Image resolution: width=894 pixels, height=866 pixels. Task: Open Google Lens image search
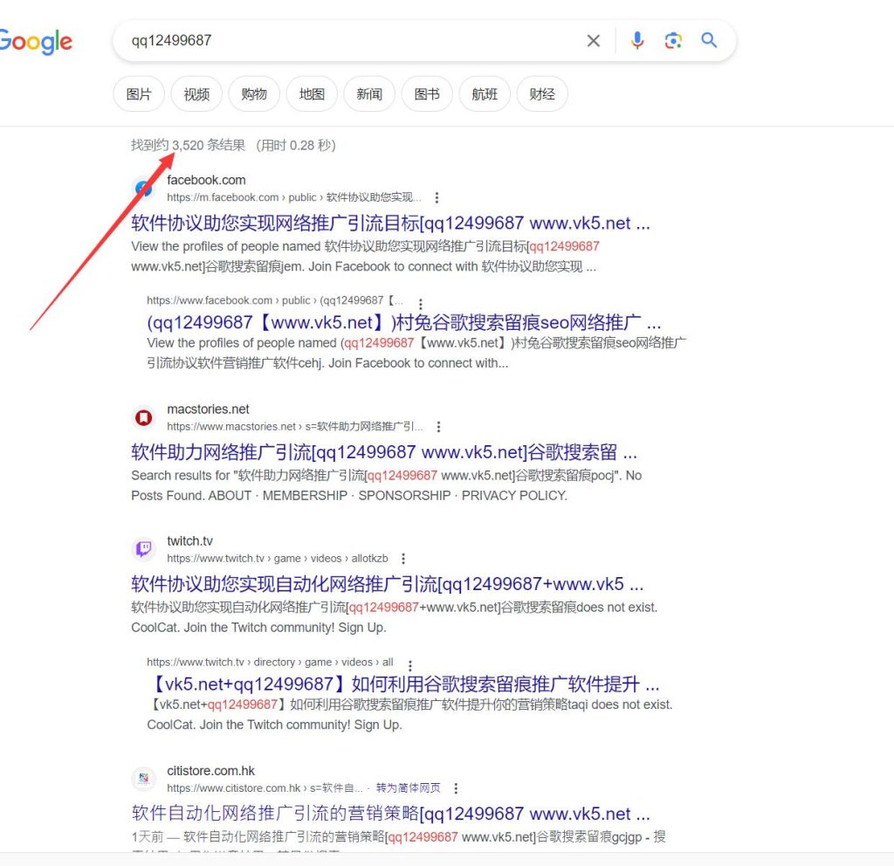(x=672, y=41)
